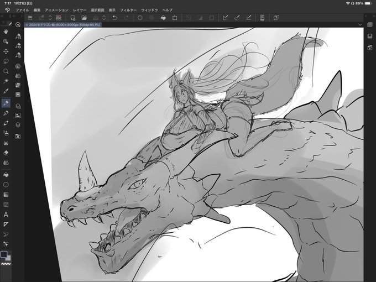Select the Move layer tool
The height and width of the screenshot is (282, 376).
pyautogui.click(x=6, y=51)
